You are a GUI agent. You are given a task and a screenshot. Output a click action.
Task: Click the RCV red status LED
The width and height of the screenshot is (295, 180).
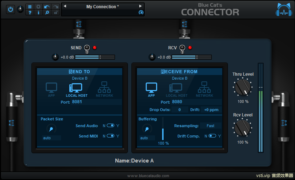pyautogui.click(x=190, y=47)
